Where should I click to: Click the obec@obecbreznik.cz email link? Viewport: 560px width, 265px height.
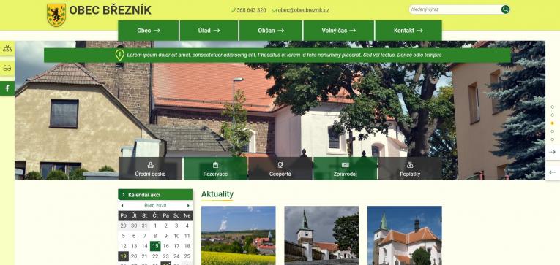coord(303,10)
